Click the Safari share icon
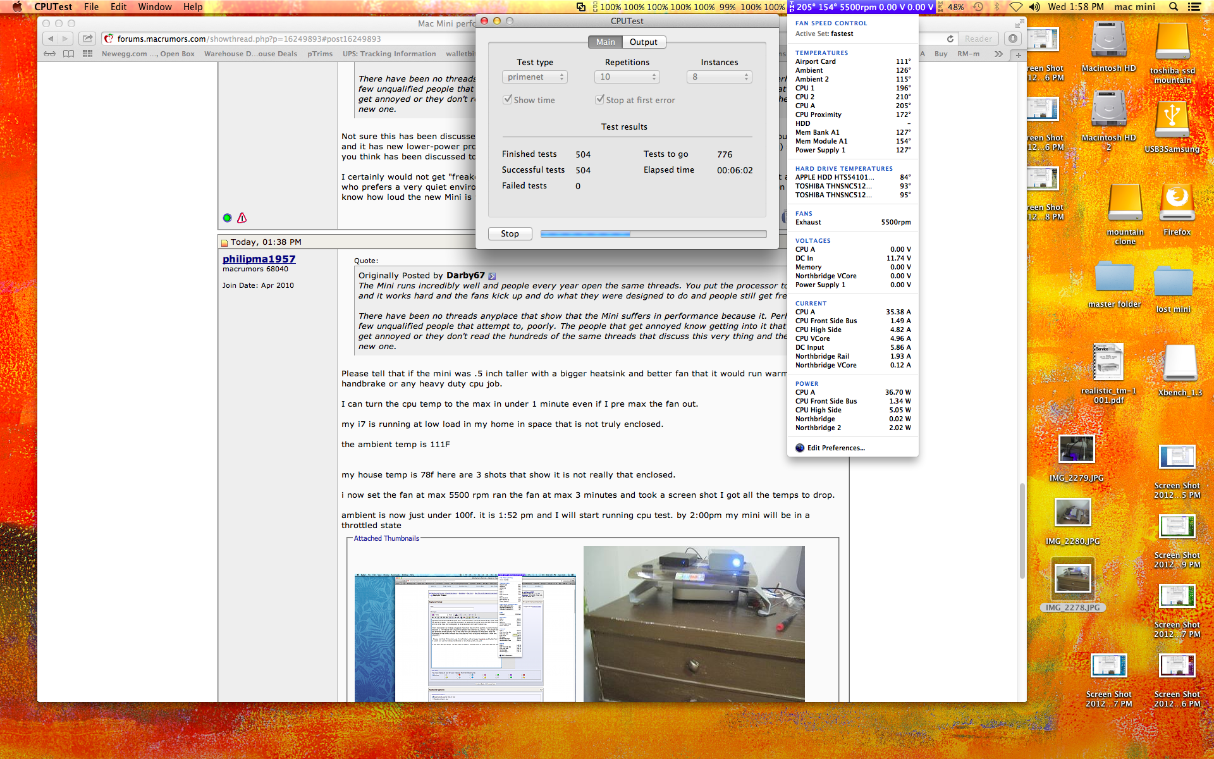 pos(87,39)
